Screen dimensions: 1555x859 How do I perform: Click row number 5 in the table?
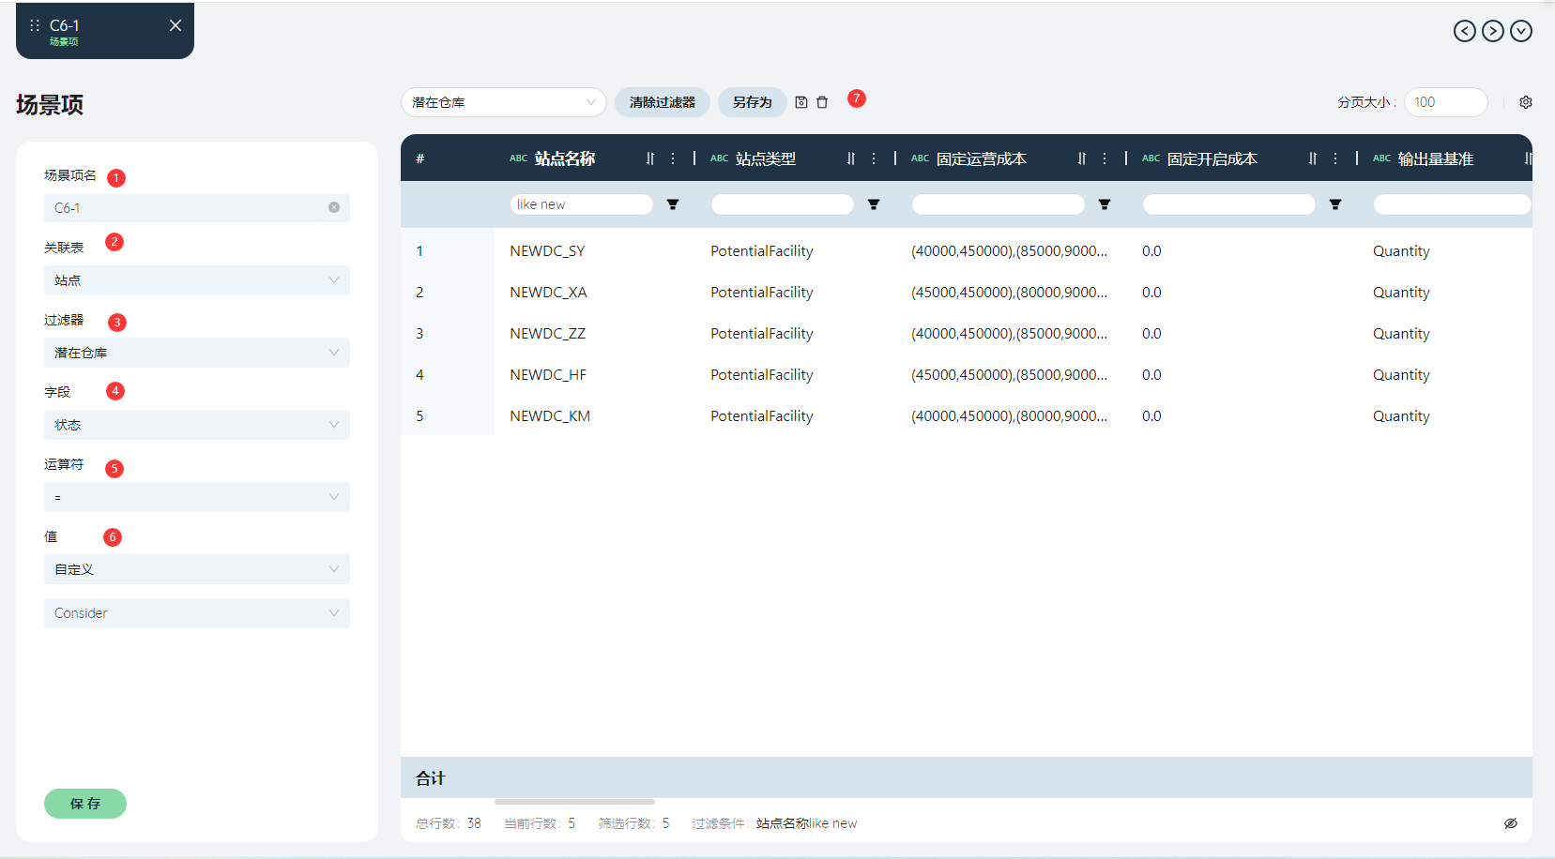click(419, 416)
